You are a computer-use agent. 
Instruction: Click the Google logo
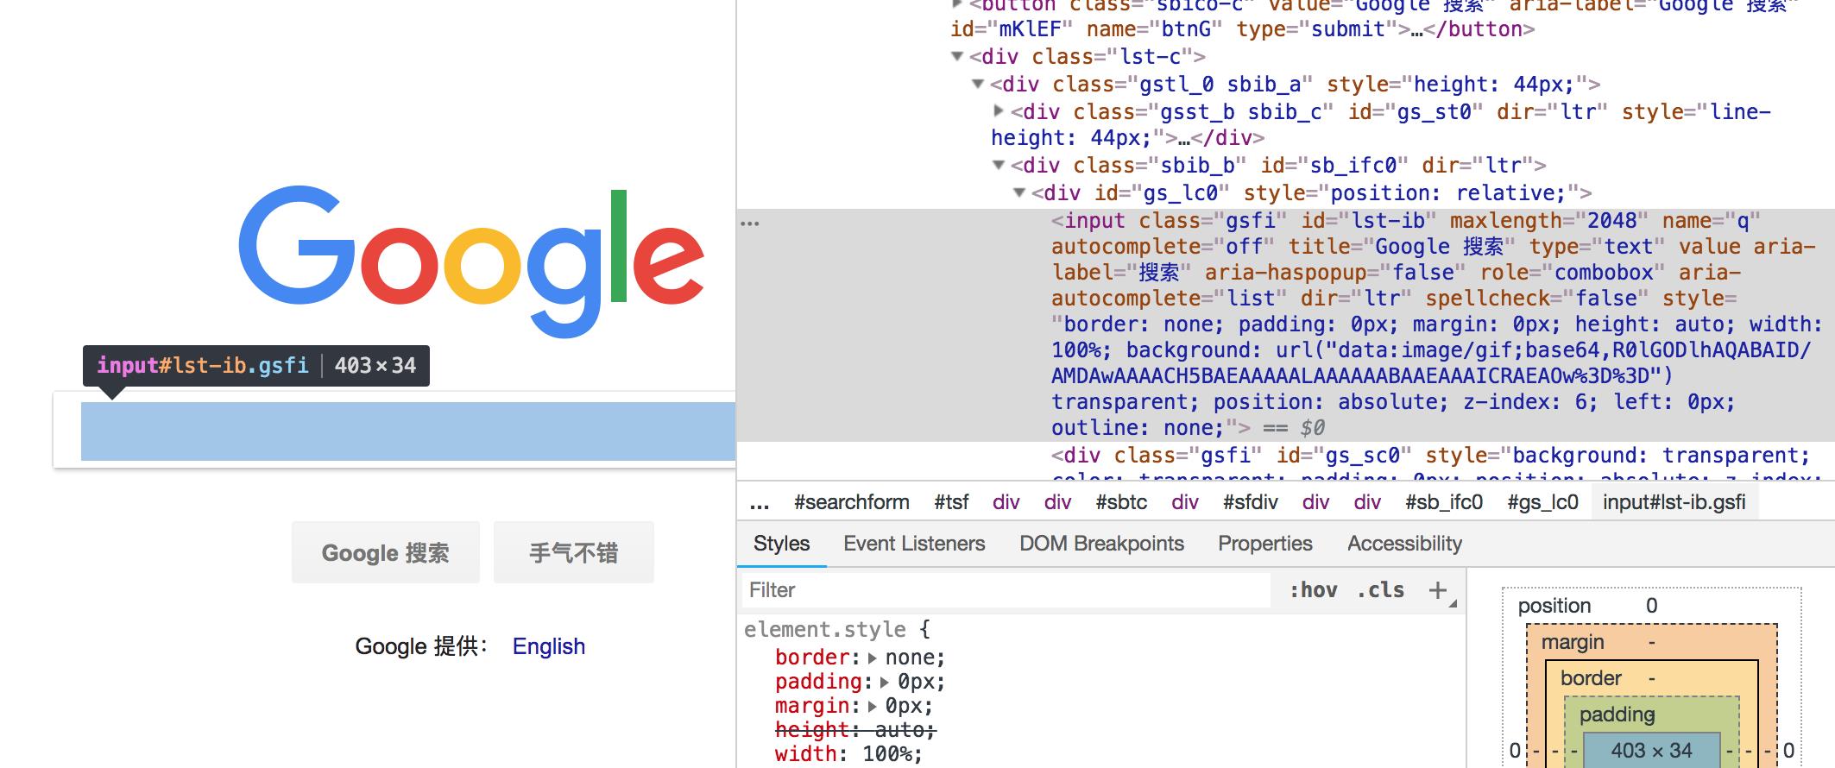(471, 262)
